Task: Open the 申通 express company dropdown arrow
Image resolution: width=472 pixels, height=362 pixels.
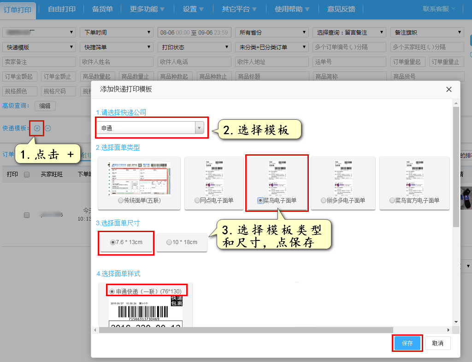Action: [199, 128]
